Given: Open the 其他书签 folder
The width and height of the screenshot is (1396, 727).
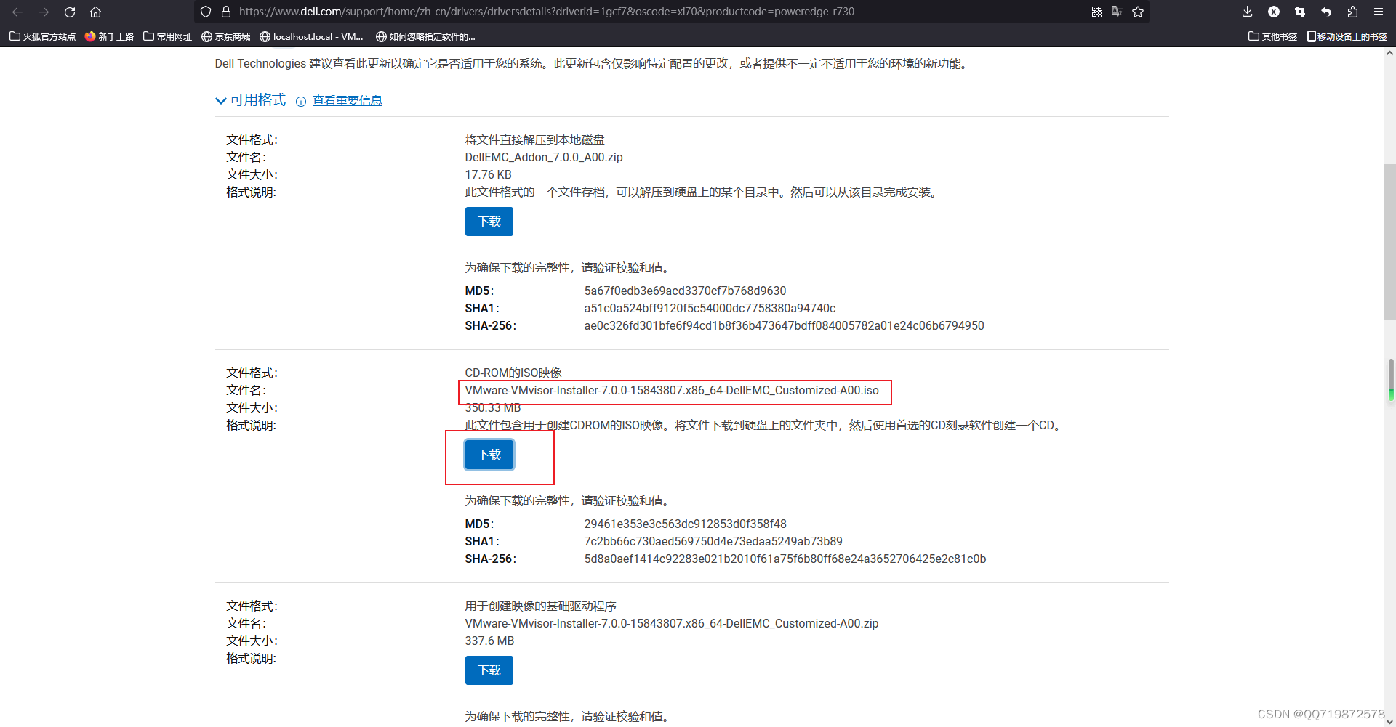Looking at the screenshot, I should point(1272,36).
